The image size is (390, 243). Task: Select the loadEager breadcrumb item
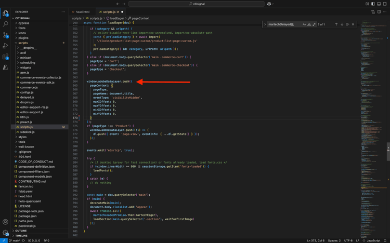point(116,18)
